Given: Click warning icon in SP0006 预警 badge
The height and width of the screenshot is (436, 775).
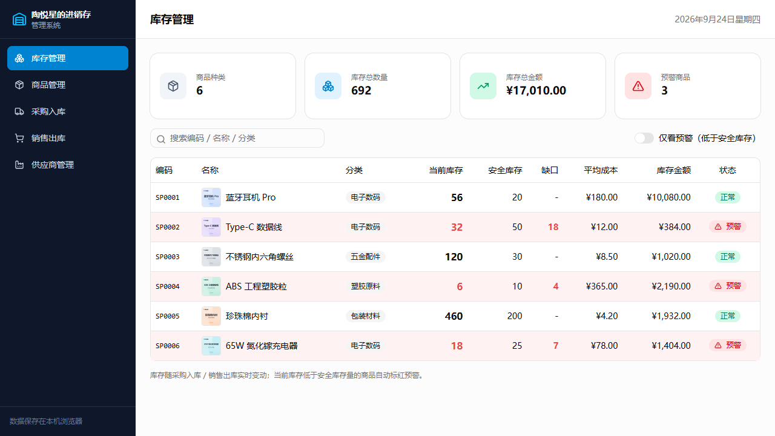Looking at the screenshot, I should coord(718,345).
